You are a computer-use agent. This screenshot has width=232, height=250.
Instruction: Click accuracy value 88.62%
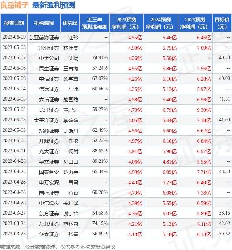click(100, 151)
